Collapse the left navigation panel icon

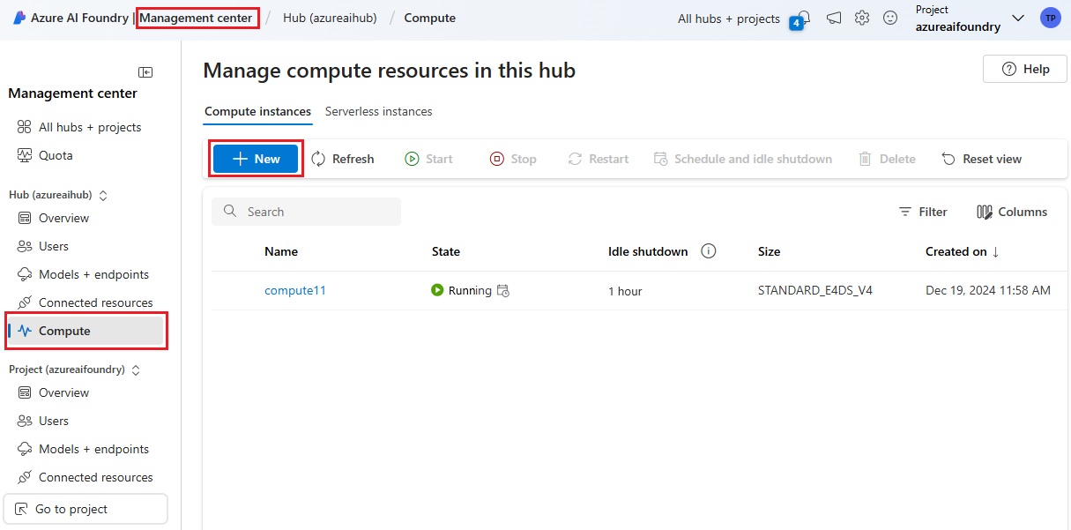coord(145,72)
